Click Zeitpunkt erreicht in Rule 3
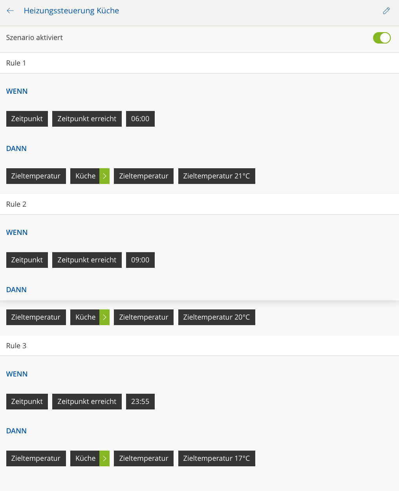399x491 pixels. point(87,402)
